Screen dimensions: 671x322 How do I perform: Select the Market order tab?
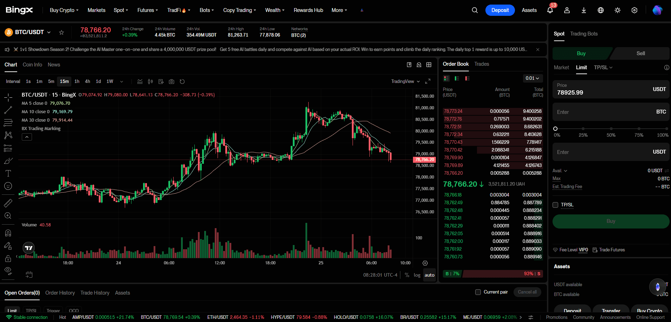coord(561,67)
